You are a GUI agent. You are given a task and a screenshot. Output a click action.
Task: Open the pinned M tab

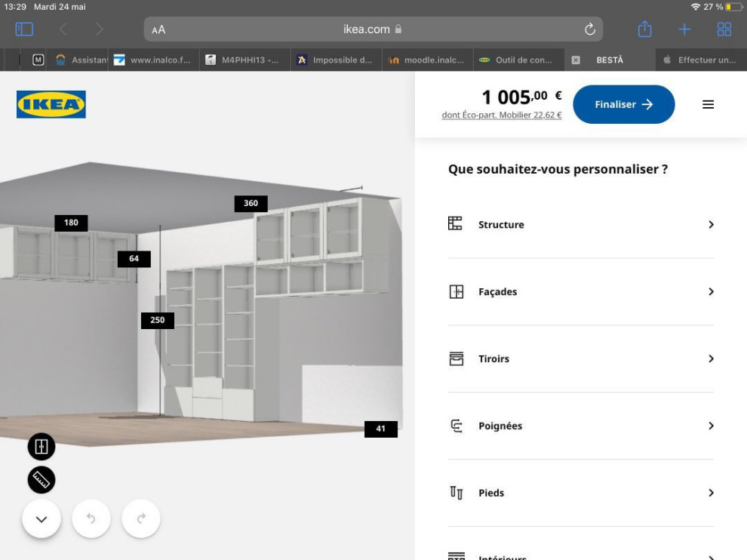(x=38, y=60)
